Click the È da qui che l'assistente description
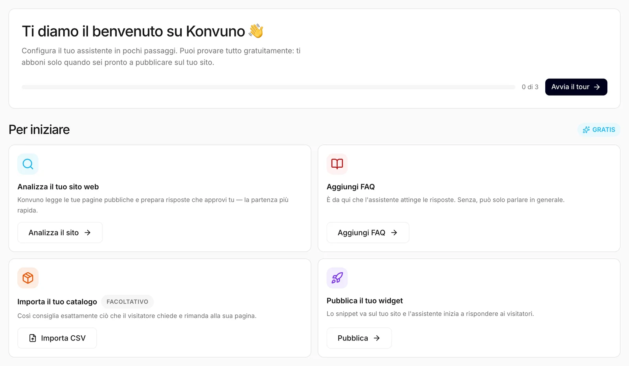 click(x=445, y=200)
